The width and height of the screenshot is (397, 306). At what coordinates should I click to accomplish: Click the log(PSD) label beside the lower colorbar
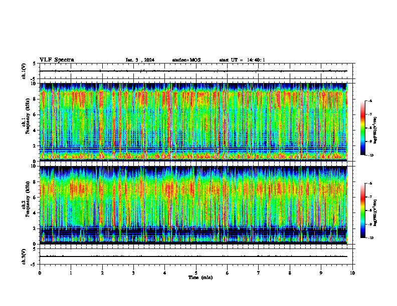pyautogui.click(x=375, y=213)
